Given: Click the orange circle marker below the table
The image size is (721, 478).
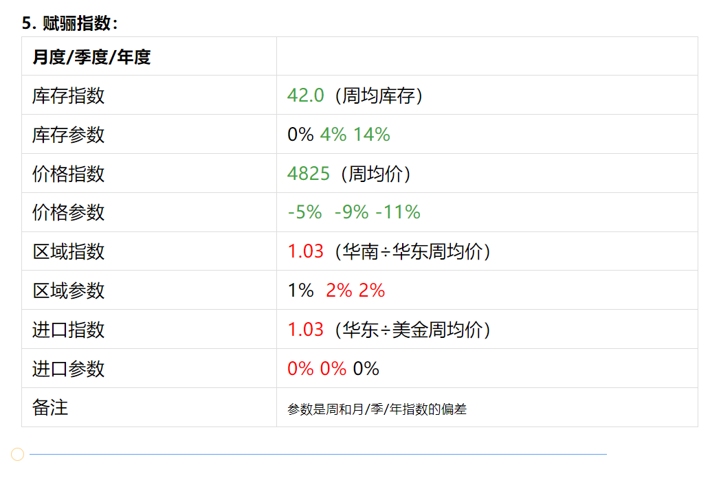Looking at the screenshot, I should click(x=17, y=454).
